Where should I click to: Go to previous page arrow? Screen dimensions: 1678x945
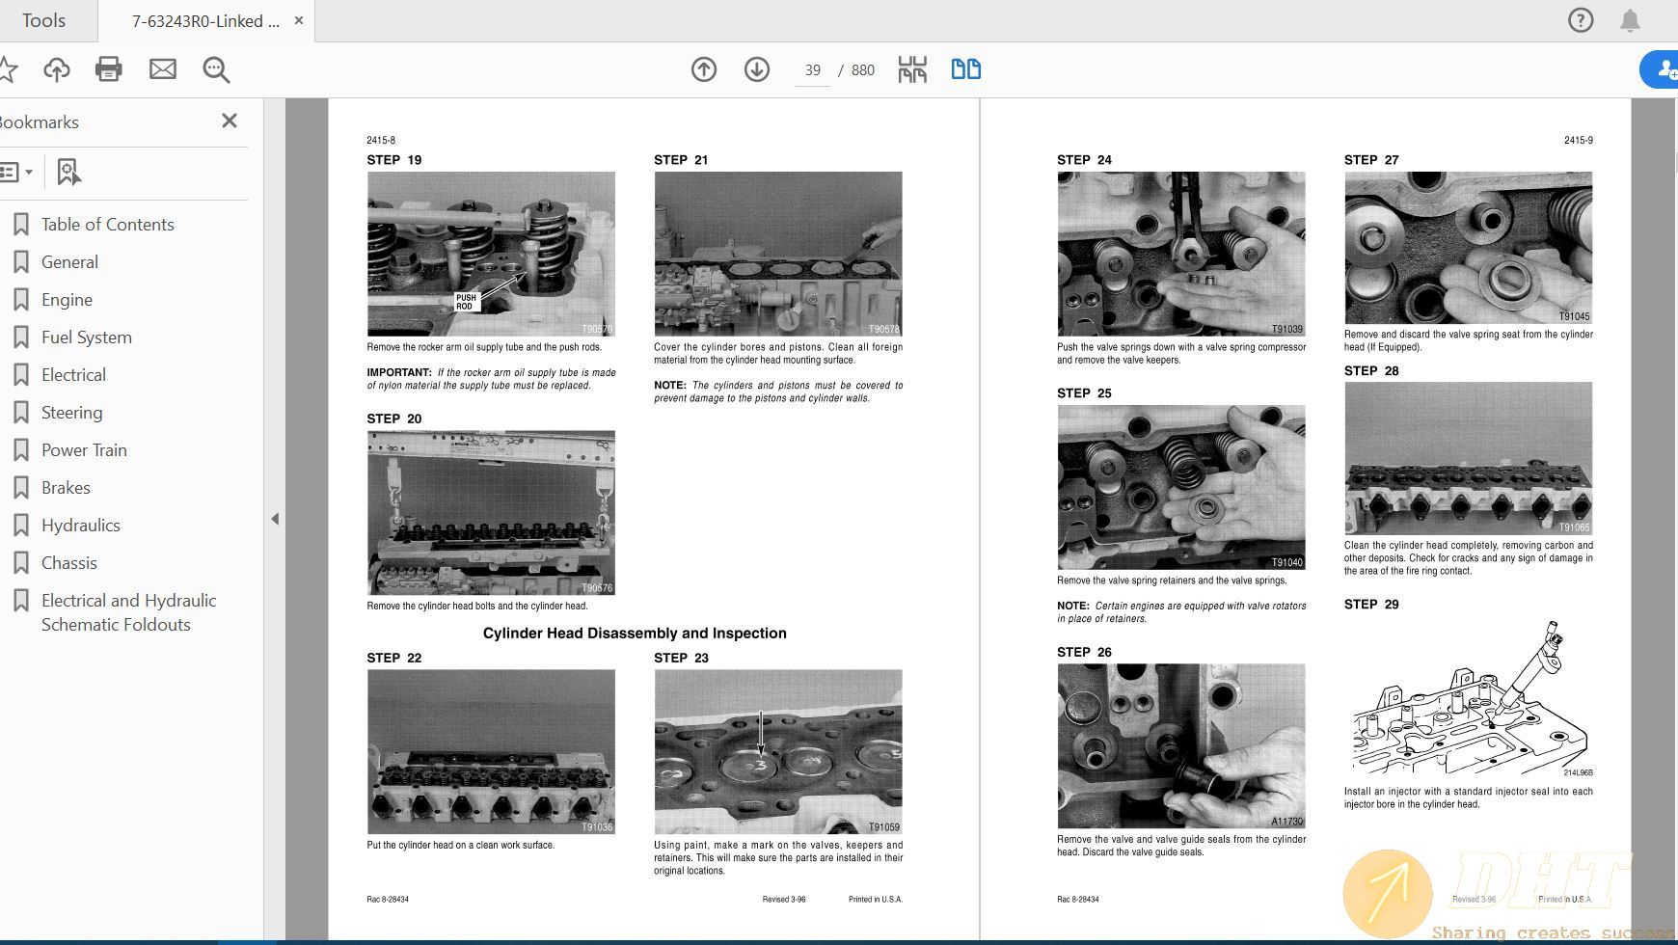tap(704, 69)
